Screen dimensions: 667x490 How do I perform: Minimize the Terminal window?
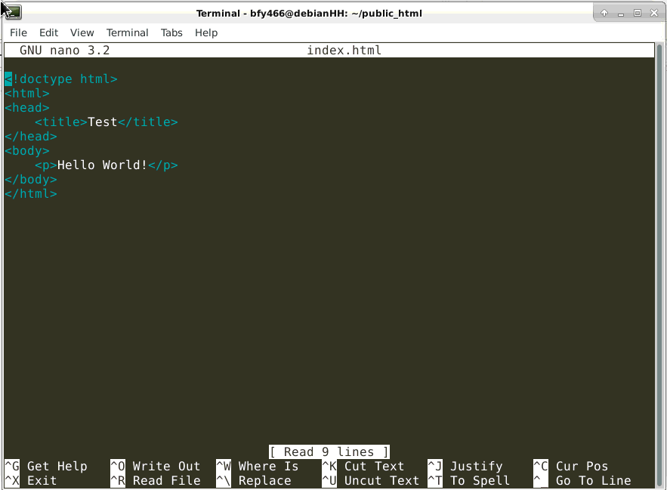621,13
